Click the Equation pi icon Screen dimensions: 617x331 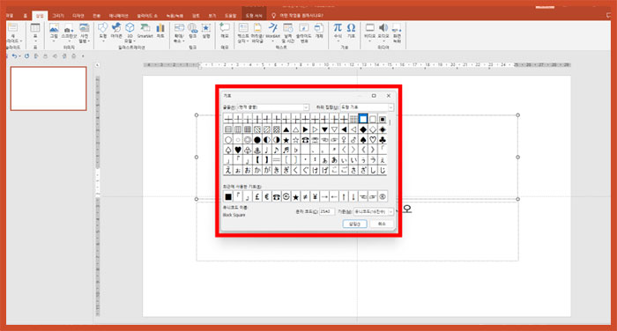tap(338, 27)
